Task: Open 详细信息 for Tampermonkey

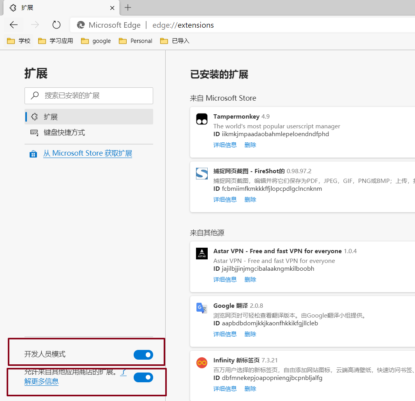Action: point(225,145)
